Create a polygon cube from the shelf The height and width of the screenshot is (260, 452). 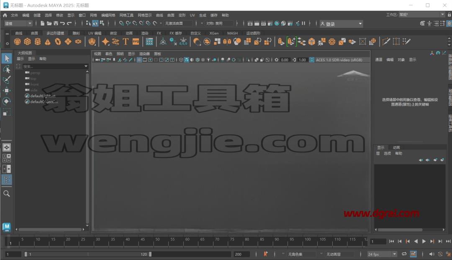tap(27, 42)
